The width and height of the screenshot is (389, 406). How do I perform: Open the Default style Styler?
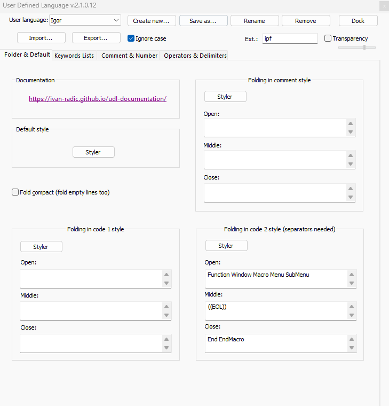93,152
